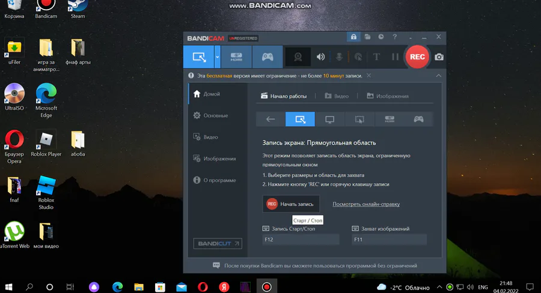This screenshot has height=293, width=541.
Task: Click the Захват изображений label
Action: click(385, 229)
